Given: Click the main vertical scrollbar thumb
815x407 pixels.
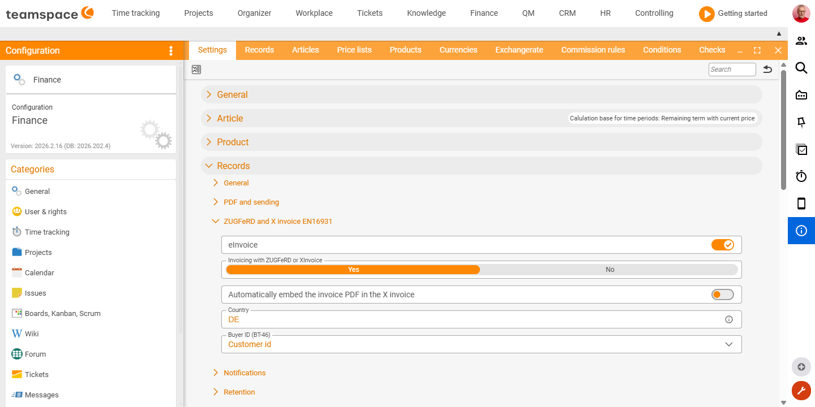Looking at the screenshot, I should point(783,130).
